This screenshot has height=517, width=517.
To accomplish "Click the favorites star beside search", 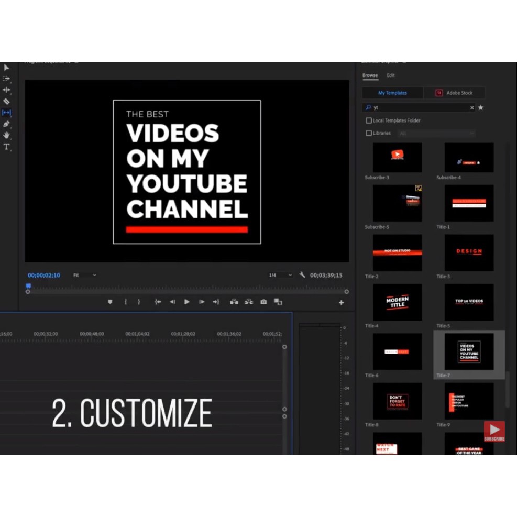I will pos(480,107).
